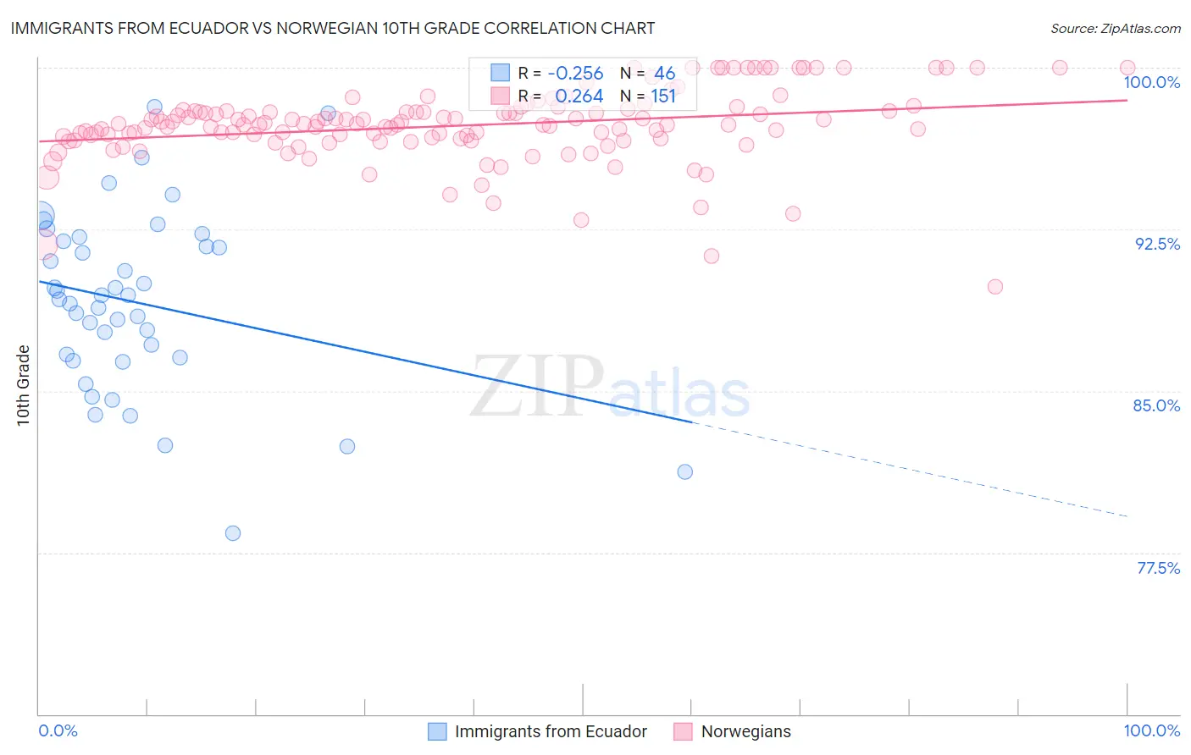
Task: Click the 85.0% y-axis tick label
Action: (x=1156, y=405)
